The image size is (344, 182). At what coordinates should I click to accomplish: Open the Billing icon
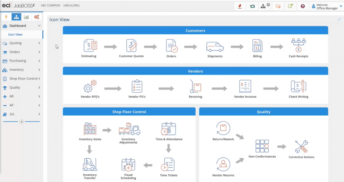[257, 46]
